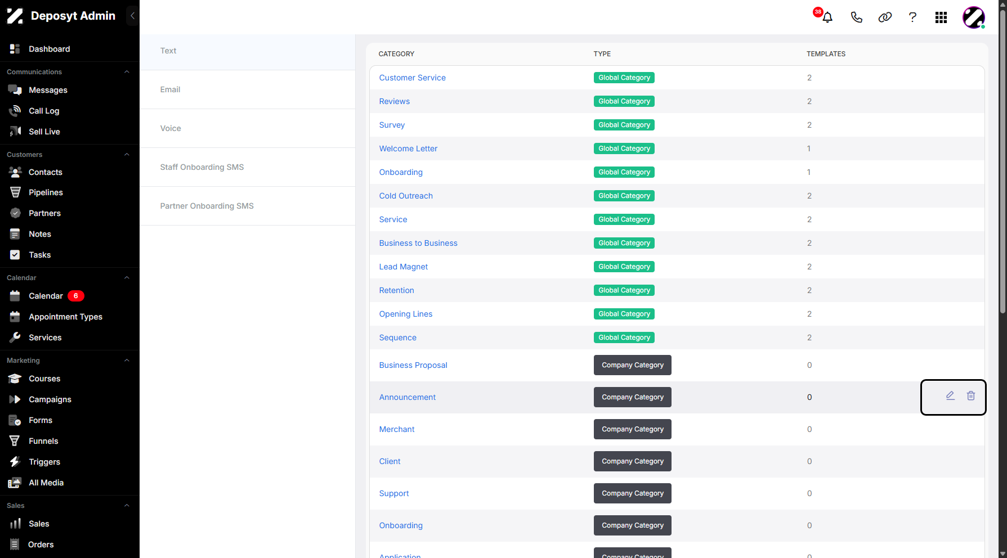Collapse the sidebar with the chevron
Viewport: 1007px width, 558px height.
tap(132, 16)
